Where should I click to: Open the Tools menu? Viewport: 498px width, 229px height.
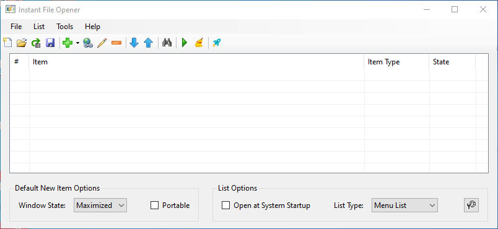pyautogui.click(x=65, y=27)
